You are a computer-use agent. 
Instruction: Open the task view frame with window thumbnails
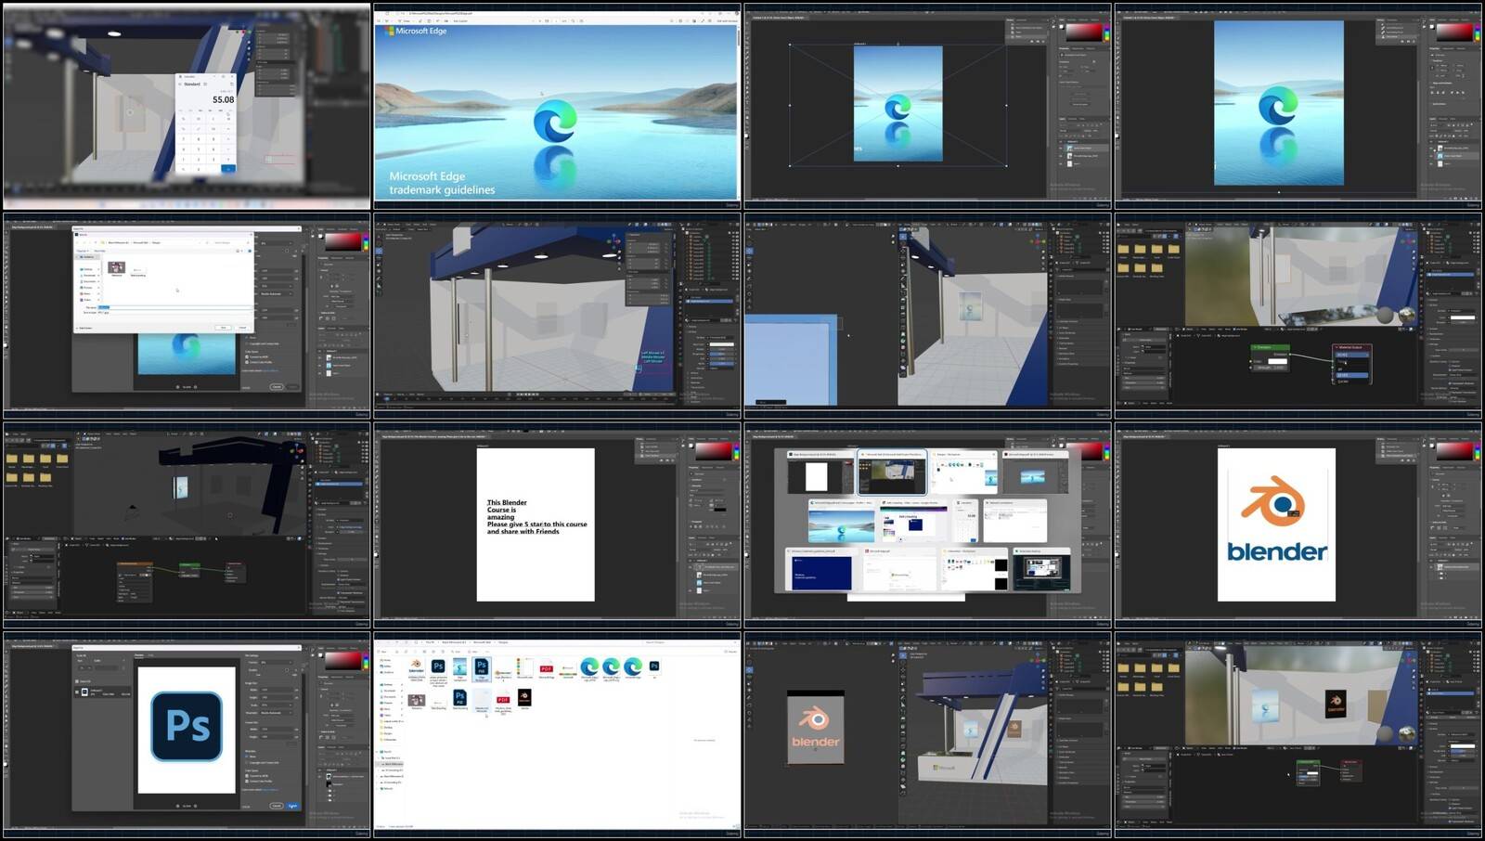tap(927, 525)
